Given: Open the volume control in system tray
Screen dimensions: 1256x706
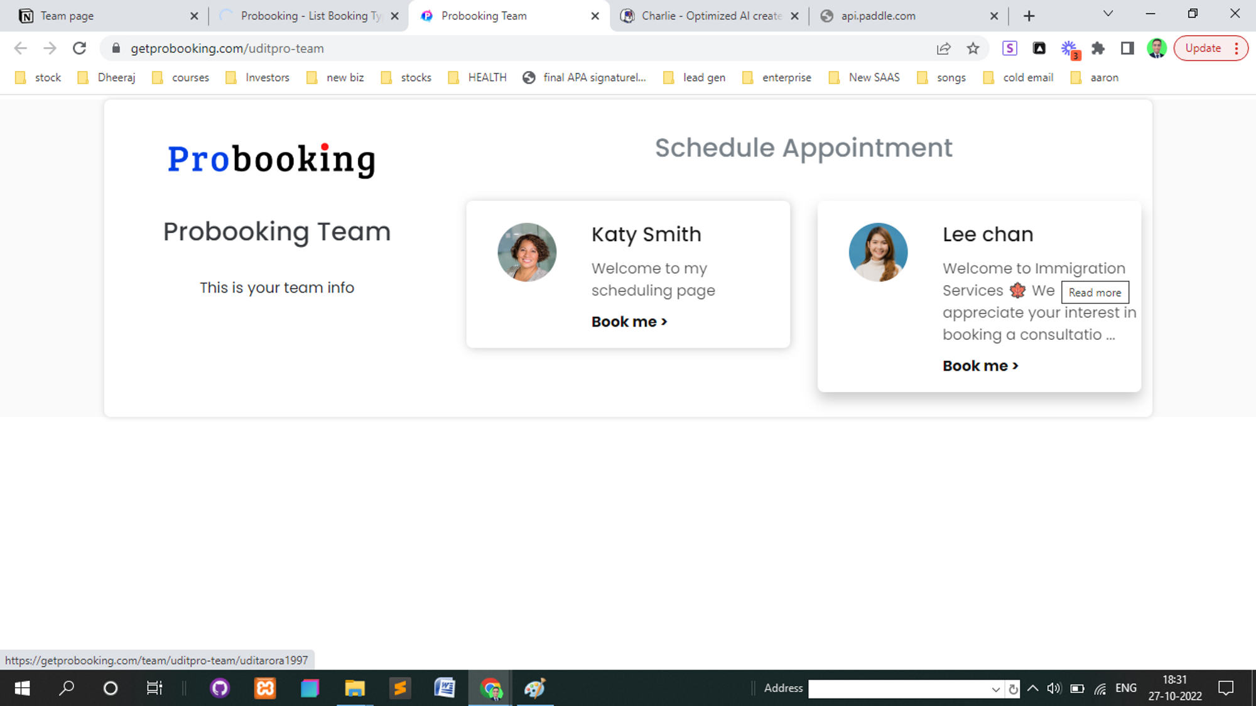Looking at the screenshot, I should click(1054, 688).
